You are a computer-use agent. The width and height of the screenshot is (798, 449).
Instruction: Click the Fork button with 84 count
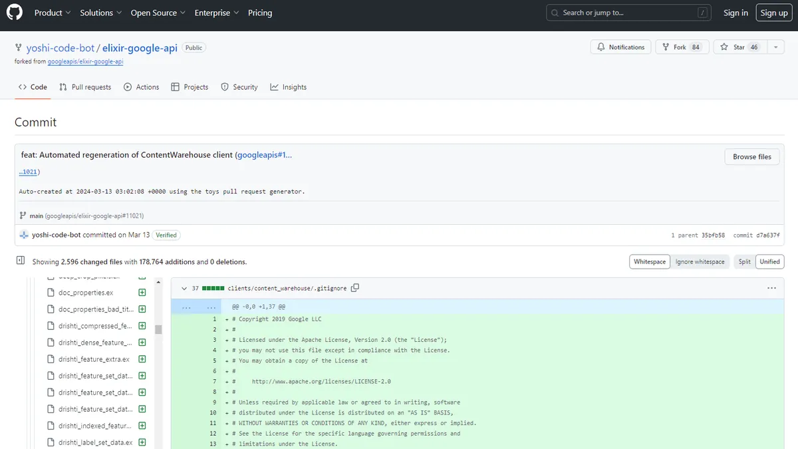click(x=681, y=47)
